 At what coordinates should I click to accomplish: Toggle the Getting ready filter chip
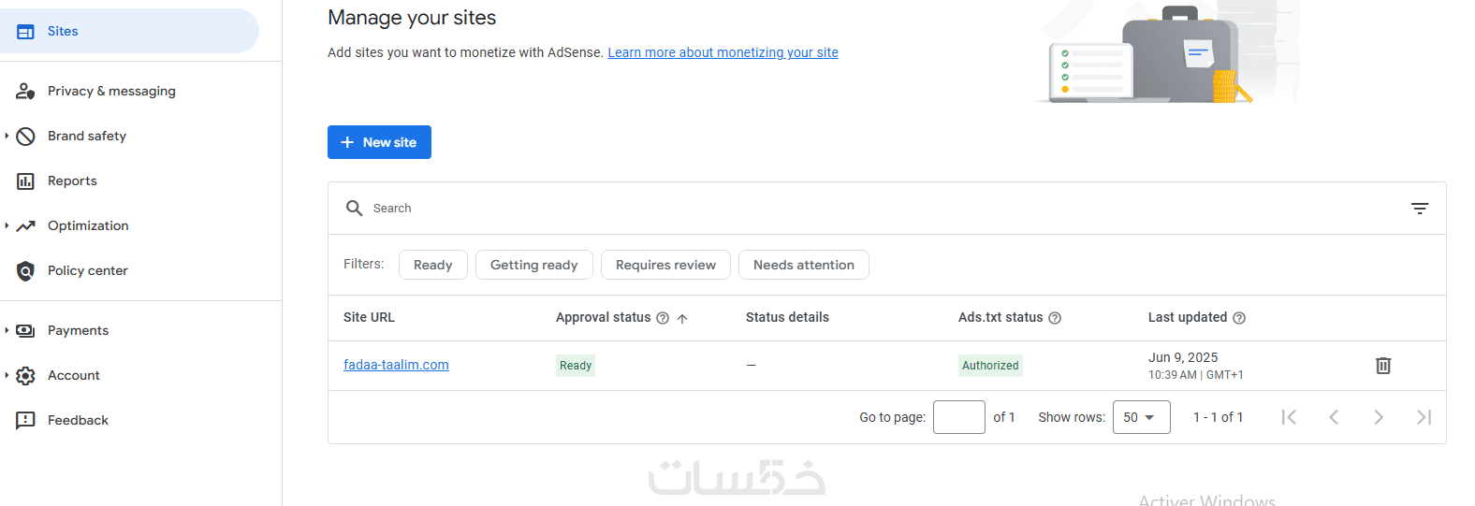pyautogui.click(x=533, y=265)
